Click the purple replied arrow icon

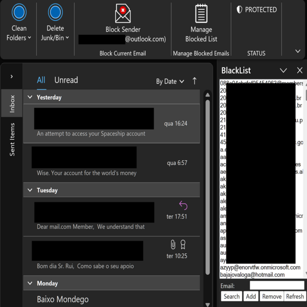pos(183,205)
